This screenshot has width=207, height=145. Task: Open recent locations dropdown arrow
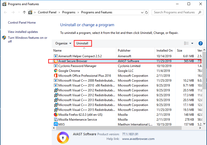[x=19, y=12]
